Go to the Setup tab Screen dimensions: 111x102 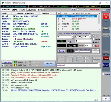[x=41, y=10]
